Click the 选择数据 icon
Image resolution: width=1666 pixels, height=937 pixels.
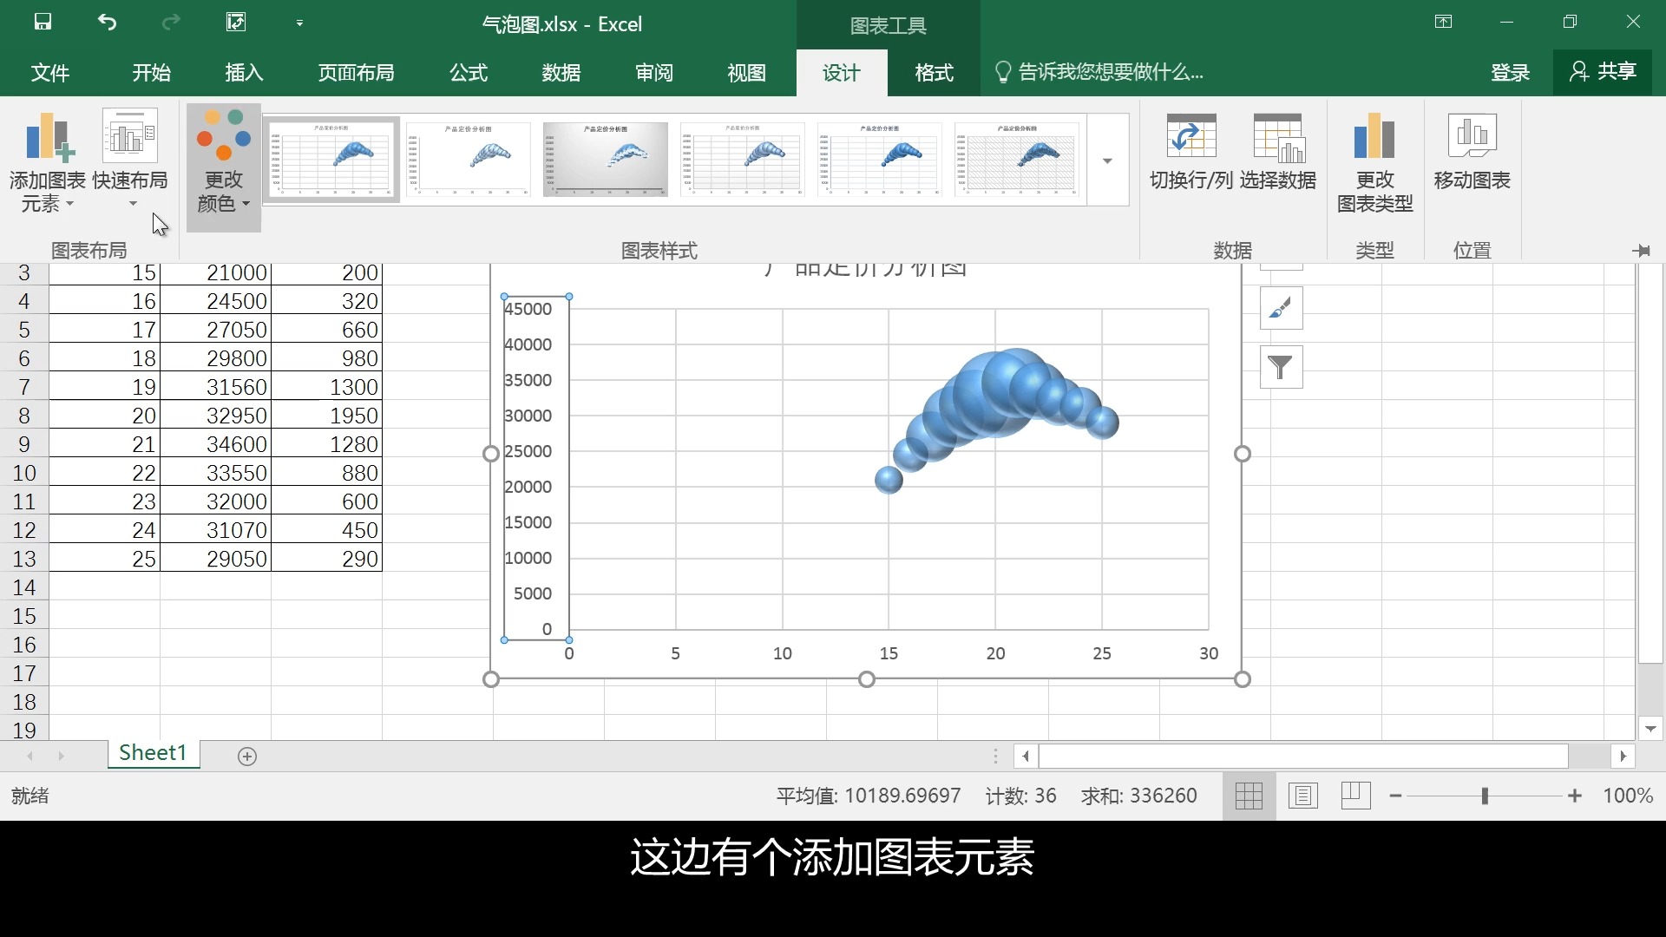tap(1279, 138)
